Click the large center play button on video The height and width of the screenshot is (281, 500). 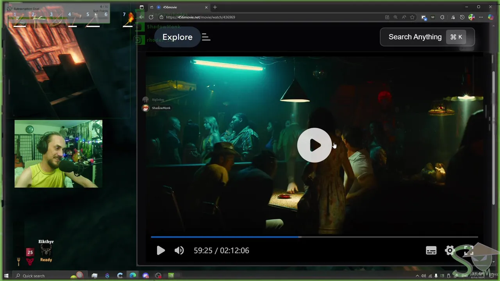[314, 145]
